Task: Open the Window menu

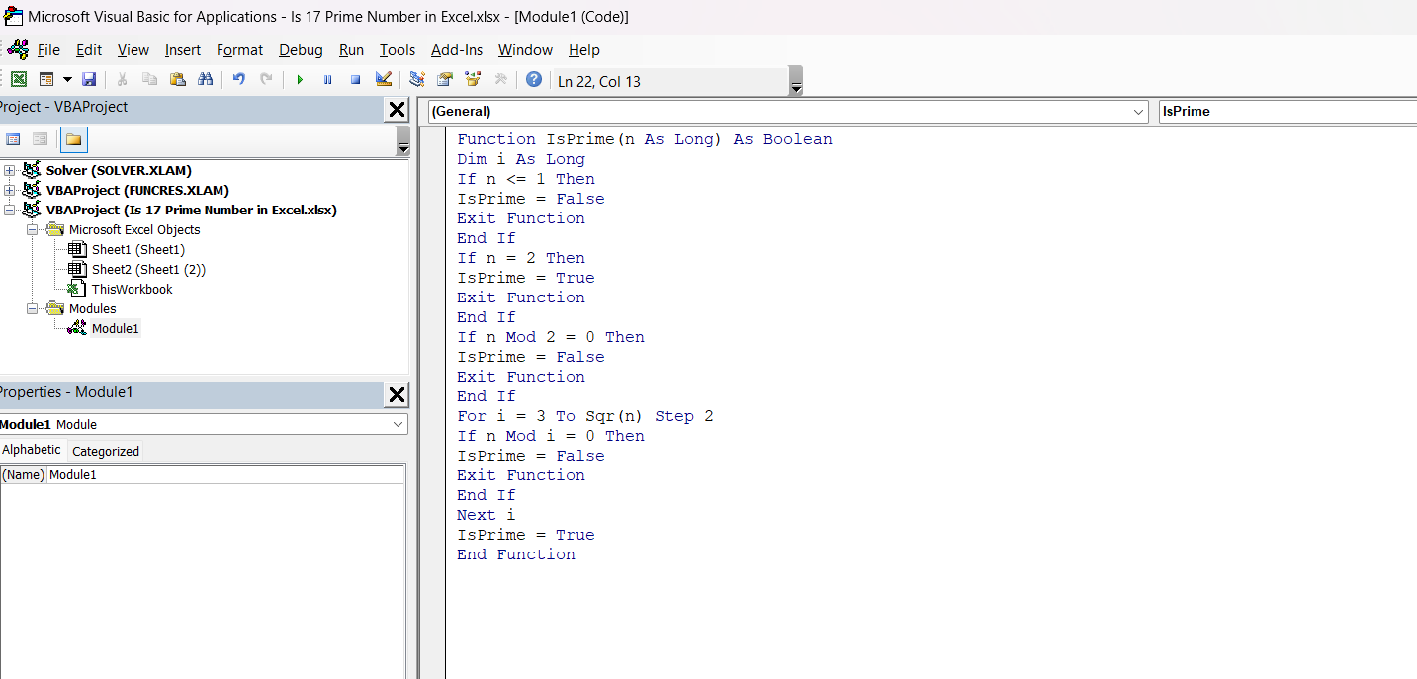Action: (x=525, y=49)
